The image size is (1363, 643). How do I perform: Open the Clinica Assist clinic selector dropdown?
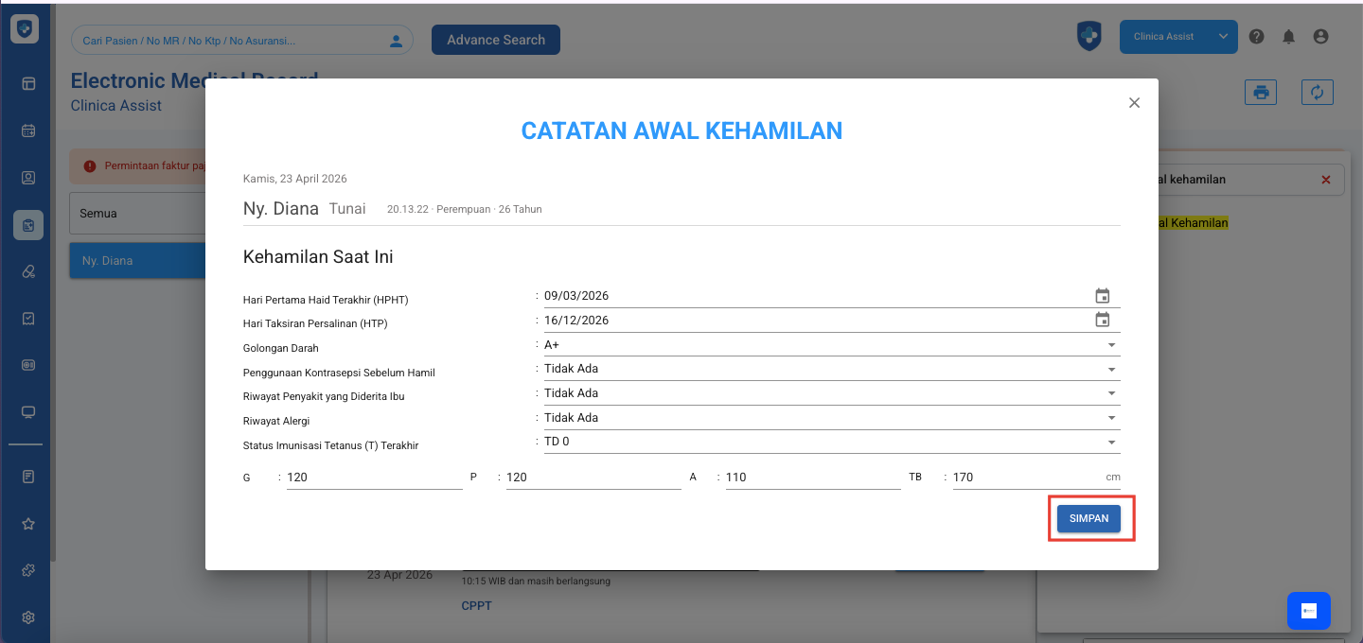[x=1178, y=37]
